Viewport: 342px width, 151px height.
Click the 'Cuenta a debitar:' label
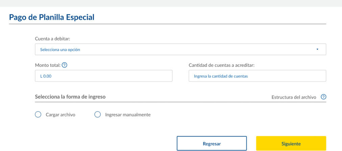click(x=52, y=39)
